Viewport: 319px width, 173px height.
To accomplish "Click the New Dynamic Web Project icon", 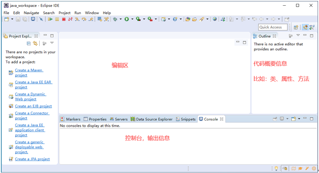I will point(164,19).
